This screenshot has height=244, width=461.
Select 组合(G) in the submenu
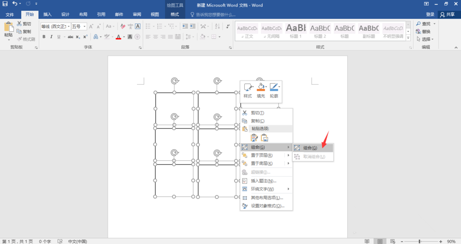click(313, 148)
